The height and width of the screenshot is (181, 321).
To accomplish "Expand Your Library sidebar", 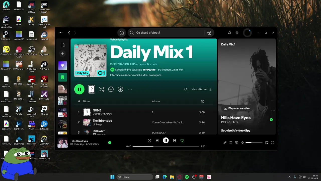I will coord(62,45).
